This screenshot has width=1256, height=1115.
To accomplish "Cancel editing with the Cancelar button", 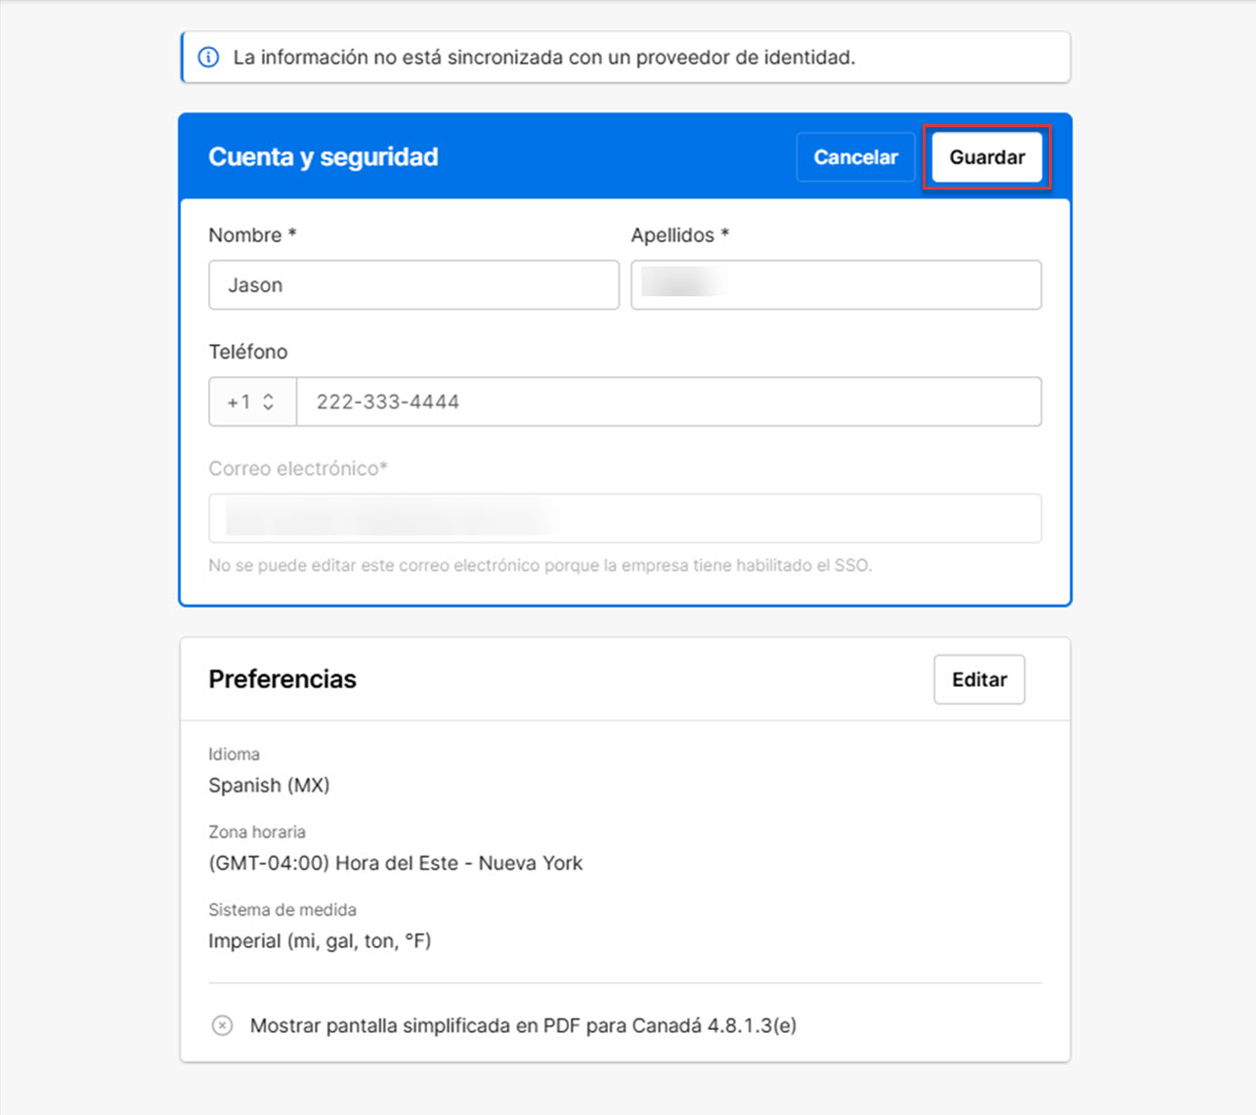I will pyautogui.click(x=855, y=157).
